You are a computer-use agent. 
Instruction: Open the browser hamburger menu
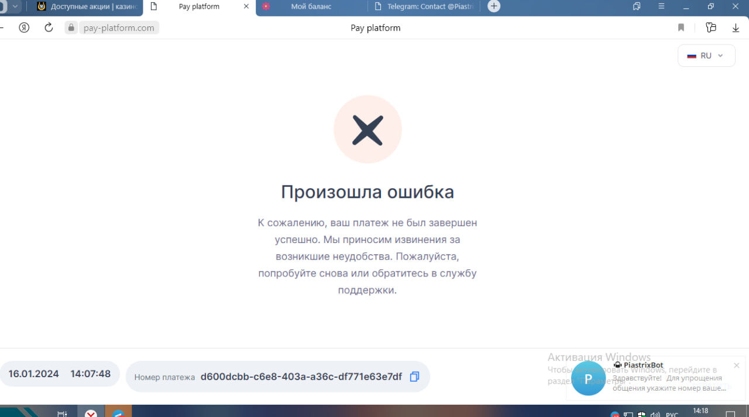tap(661, 6)
